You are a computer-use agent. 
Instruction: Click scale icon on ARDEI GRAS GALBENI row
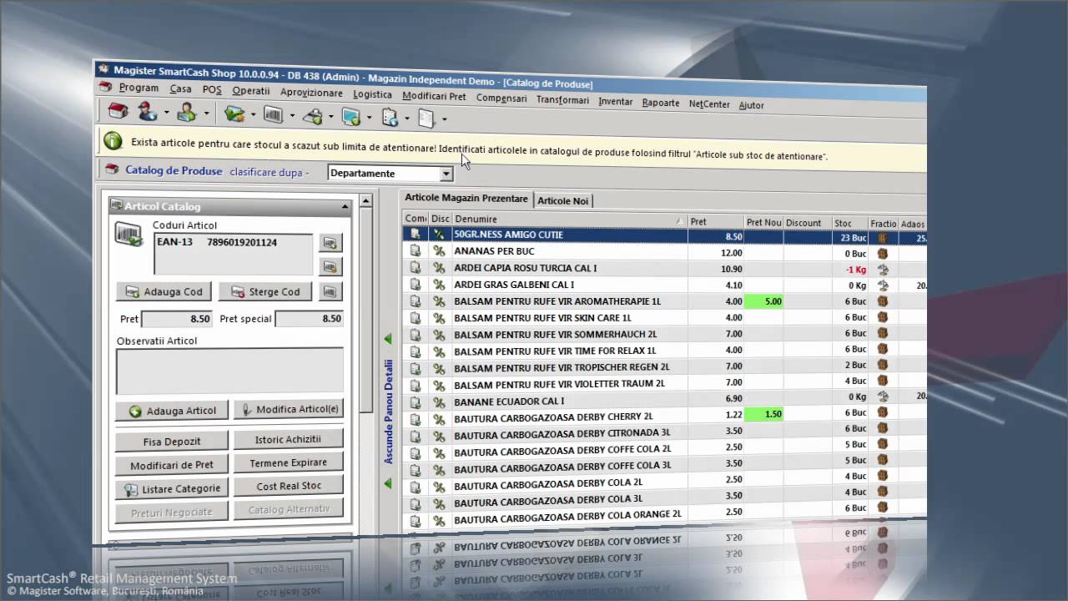click(883, 285)
